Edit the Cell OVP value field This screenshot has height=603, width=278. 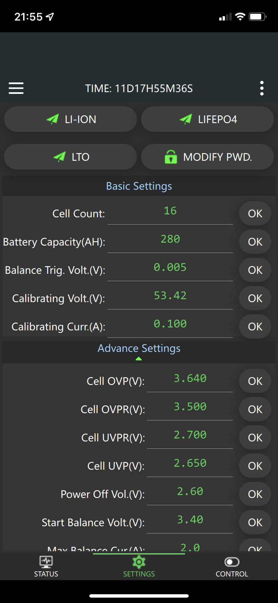pyautogui.click(x=190, y=379)
